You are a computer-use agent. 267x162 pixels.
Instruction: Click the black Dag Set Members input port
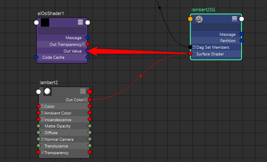[x=190, y=47]
